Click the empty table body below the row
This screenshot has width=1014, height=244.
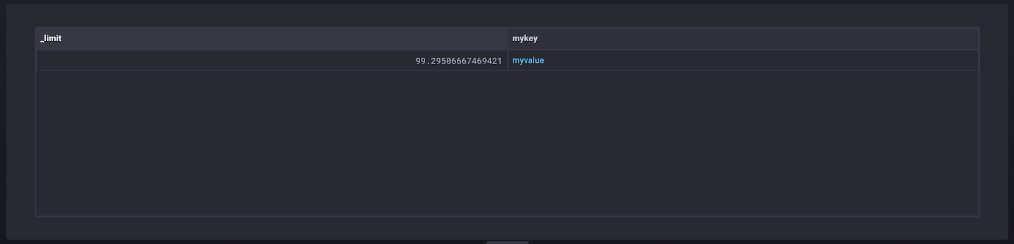(x=507, y=143)
